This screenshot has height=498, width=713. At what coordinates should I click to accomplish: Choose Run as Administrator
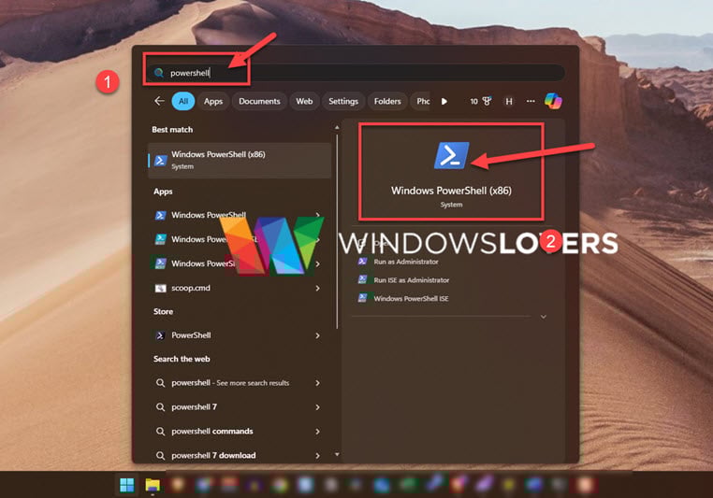[405, 262]
